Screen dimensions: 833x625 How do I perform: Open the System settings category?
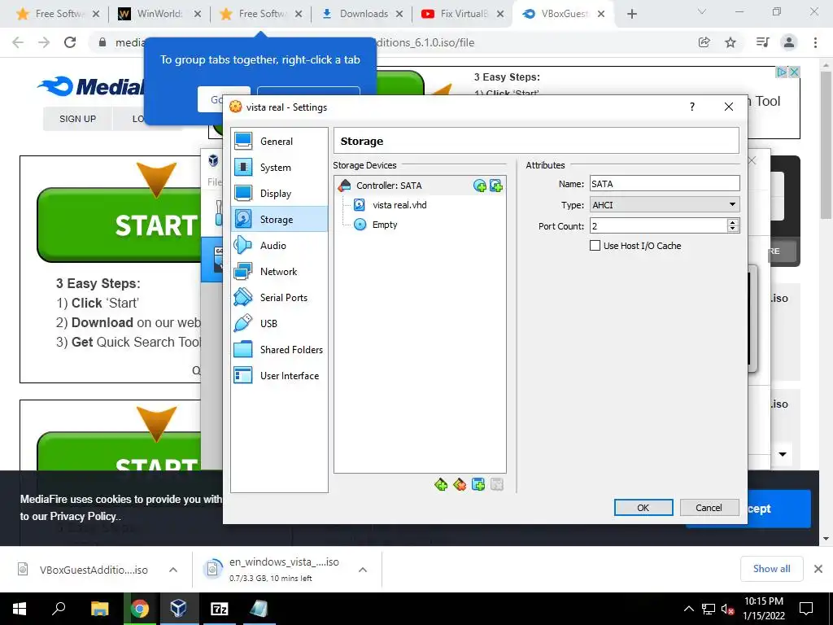tap(279, 167)
